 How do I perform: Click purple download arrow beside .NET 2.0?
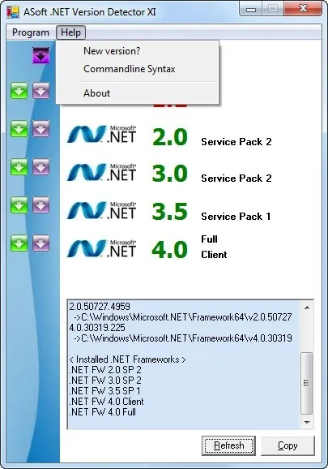point(40,129)
